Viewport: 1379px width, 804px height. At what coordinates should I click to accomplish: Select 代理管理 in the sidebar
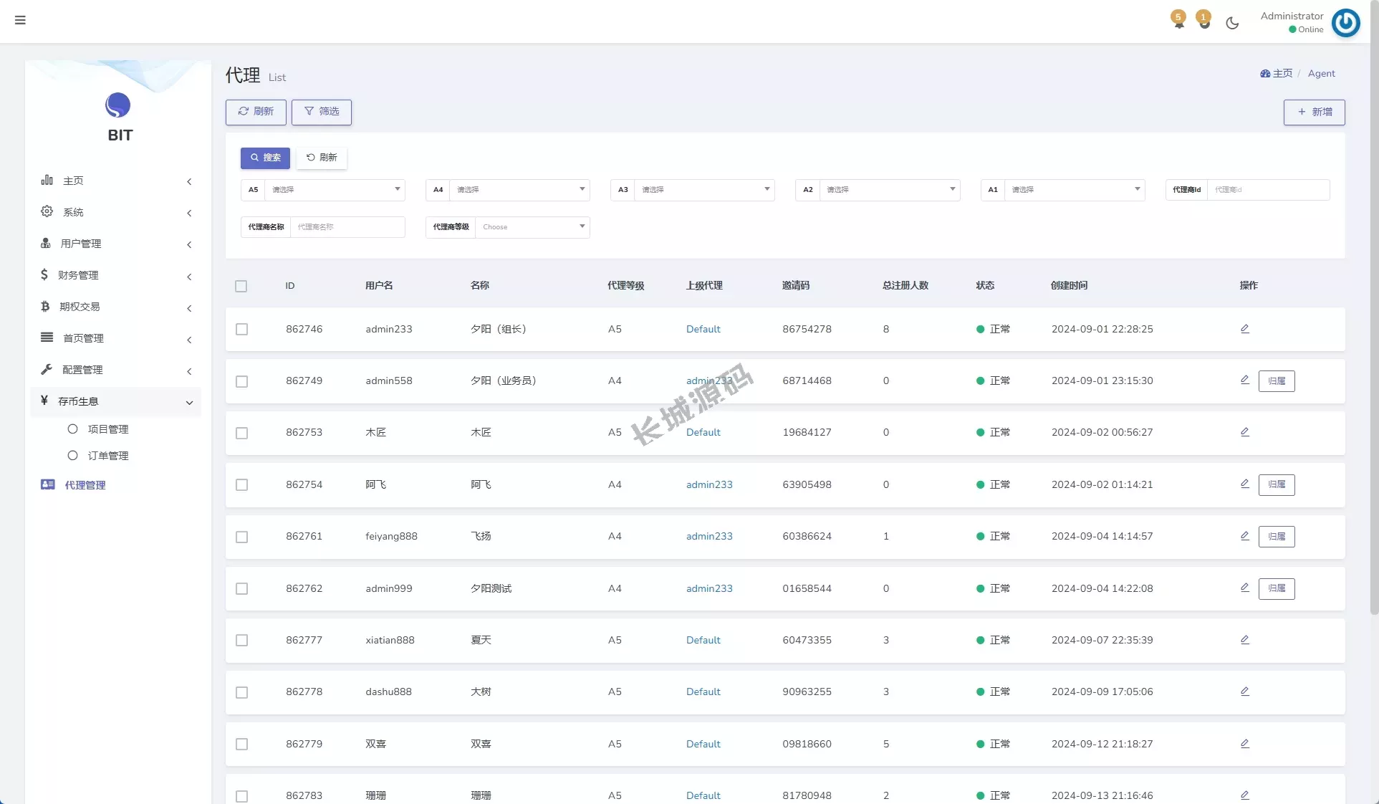(x=85, y=485)
